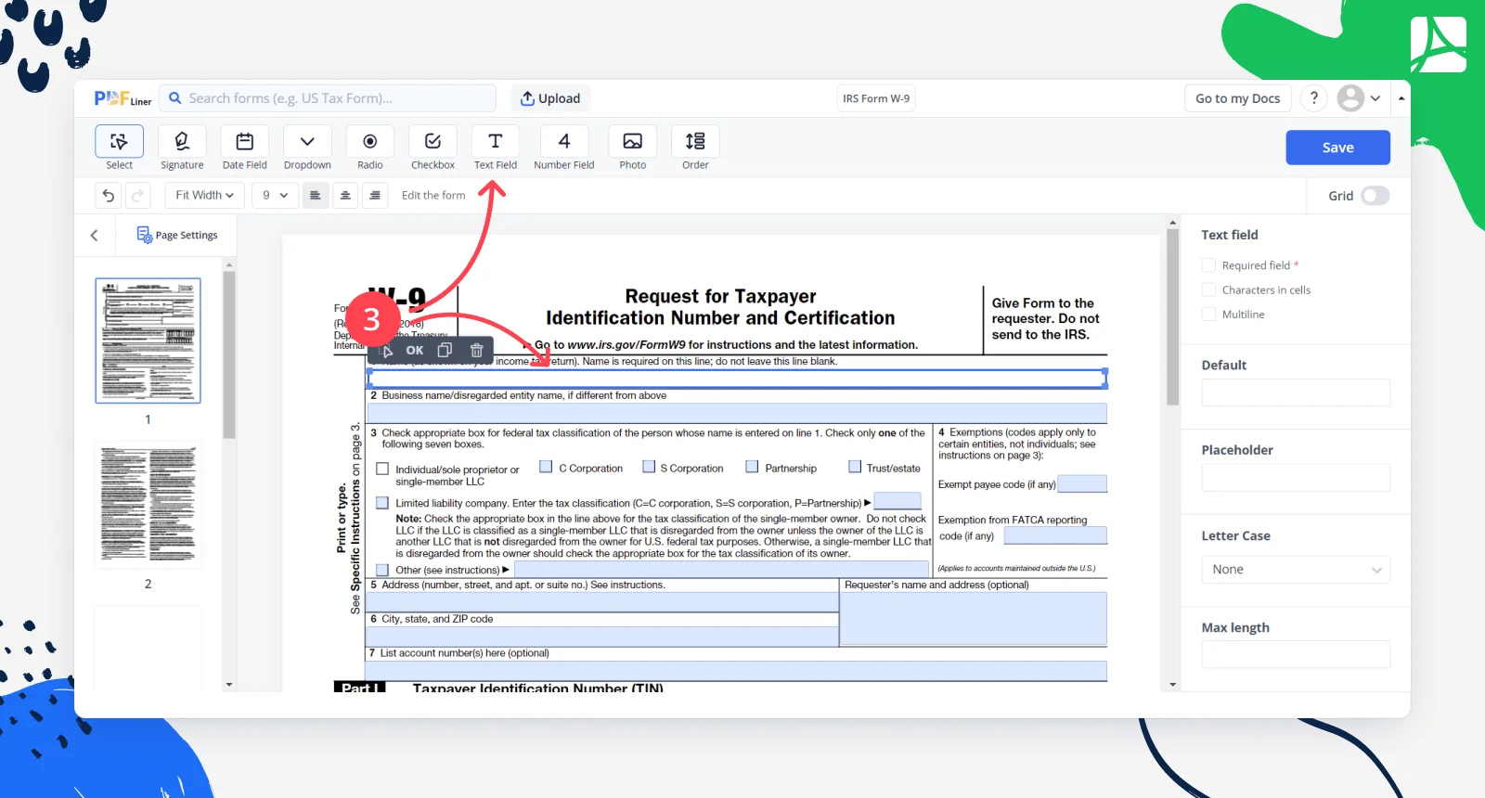Choose the Signature tool
The image size is (1485, 798).
pyautogui.click(x=182, y=148)
